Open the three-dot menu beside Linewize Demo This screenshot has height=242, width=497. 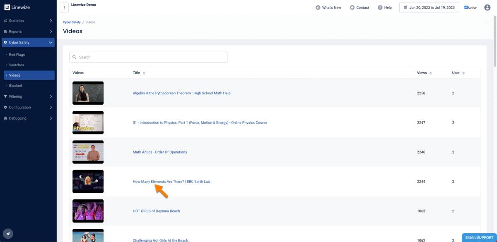(64, 7)
